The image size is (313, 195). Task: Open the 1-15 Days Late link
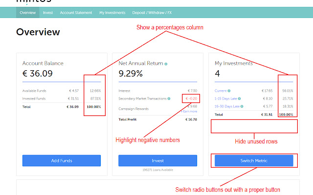click(226, 98)
